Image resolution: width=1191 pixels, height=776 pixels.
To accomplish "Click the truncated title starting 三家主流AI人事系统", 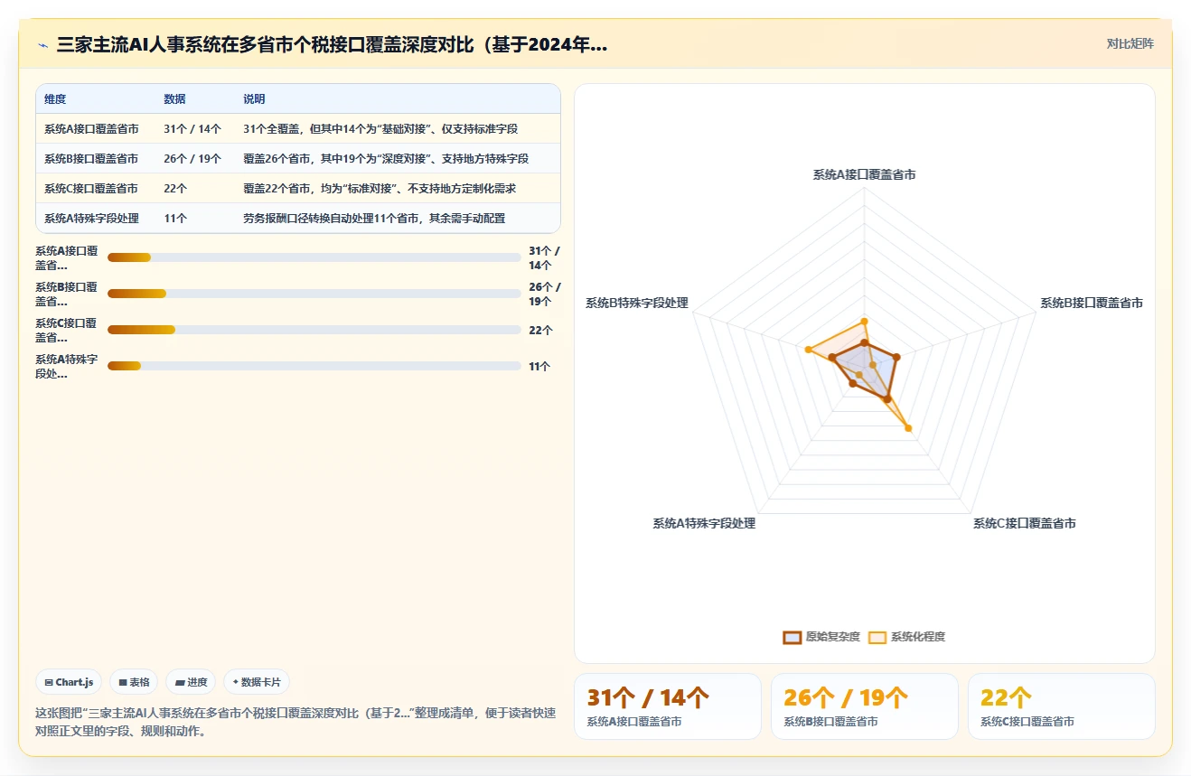I will (x=332, y=44).
